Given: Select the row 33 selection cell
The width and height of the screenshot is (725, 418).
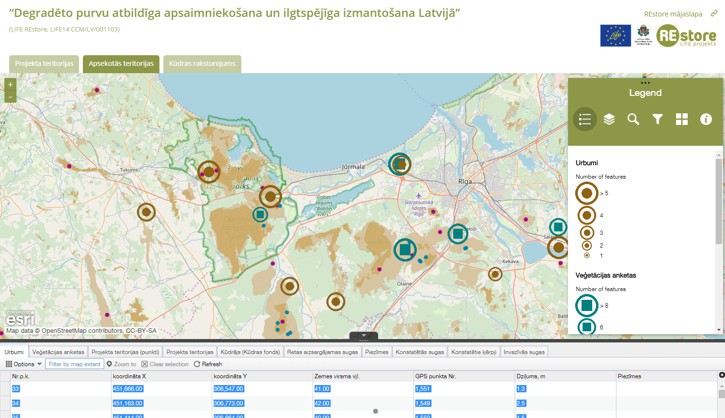Looking at the screenshot, I should pyautogui.click(x=5, y=389).
